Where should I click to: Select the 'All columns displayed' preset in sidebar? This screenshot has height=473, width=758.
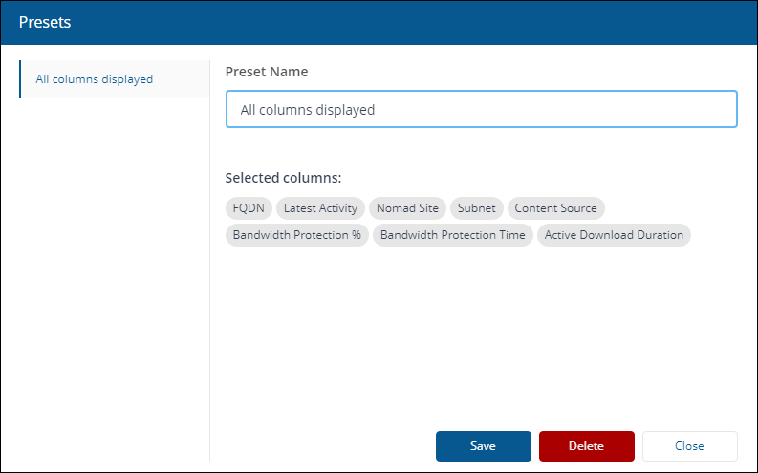95,79
